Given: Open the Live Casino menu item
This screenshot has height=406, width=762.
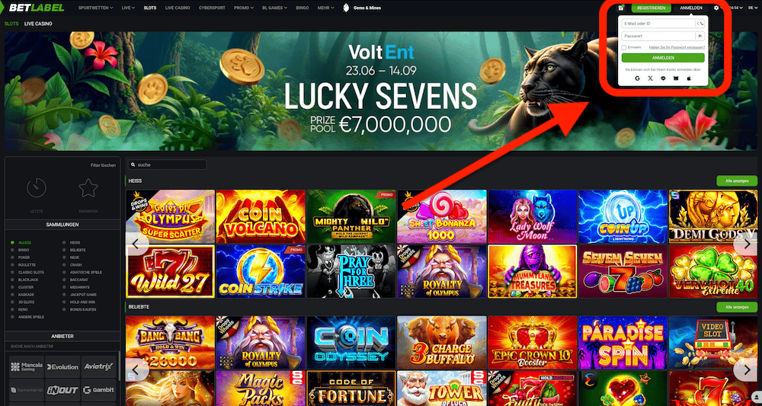Looking at the screenshot, I should click(x=178, y=8).
